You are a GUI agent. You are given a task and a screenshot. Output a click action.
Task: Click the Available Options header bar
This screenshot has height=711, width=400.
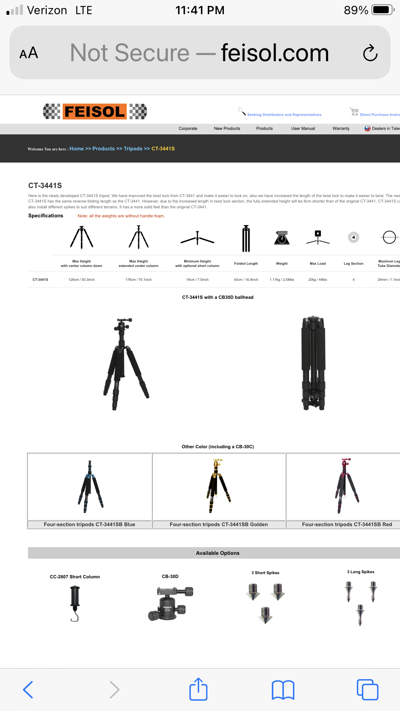214,553
